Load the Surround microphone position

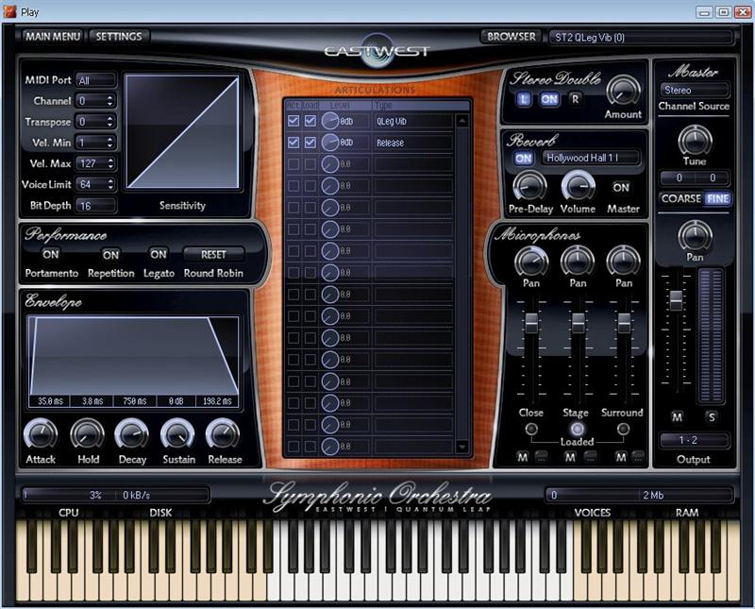pos(623,429)
